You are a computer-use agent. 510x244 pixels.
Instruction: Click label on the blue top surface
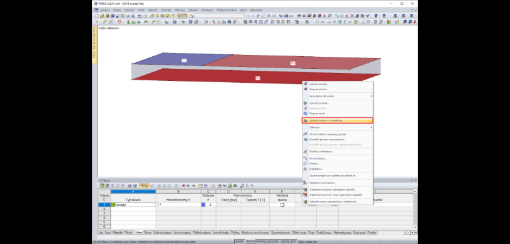pyautogui.click(x=184, y=60)
